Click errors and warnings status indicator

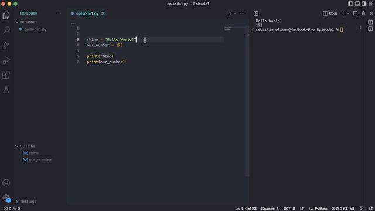[x=12, y=209]
